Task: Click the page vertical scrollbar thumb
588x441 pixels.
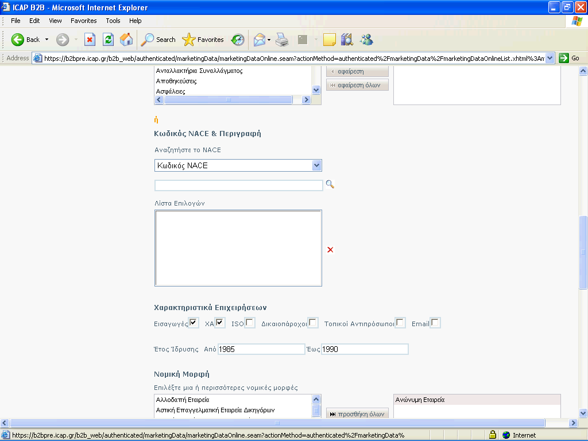Action: tap(583, 253)
